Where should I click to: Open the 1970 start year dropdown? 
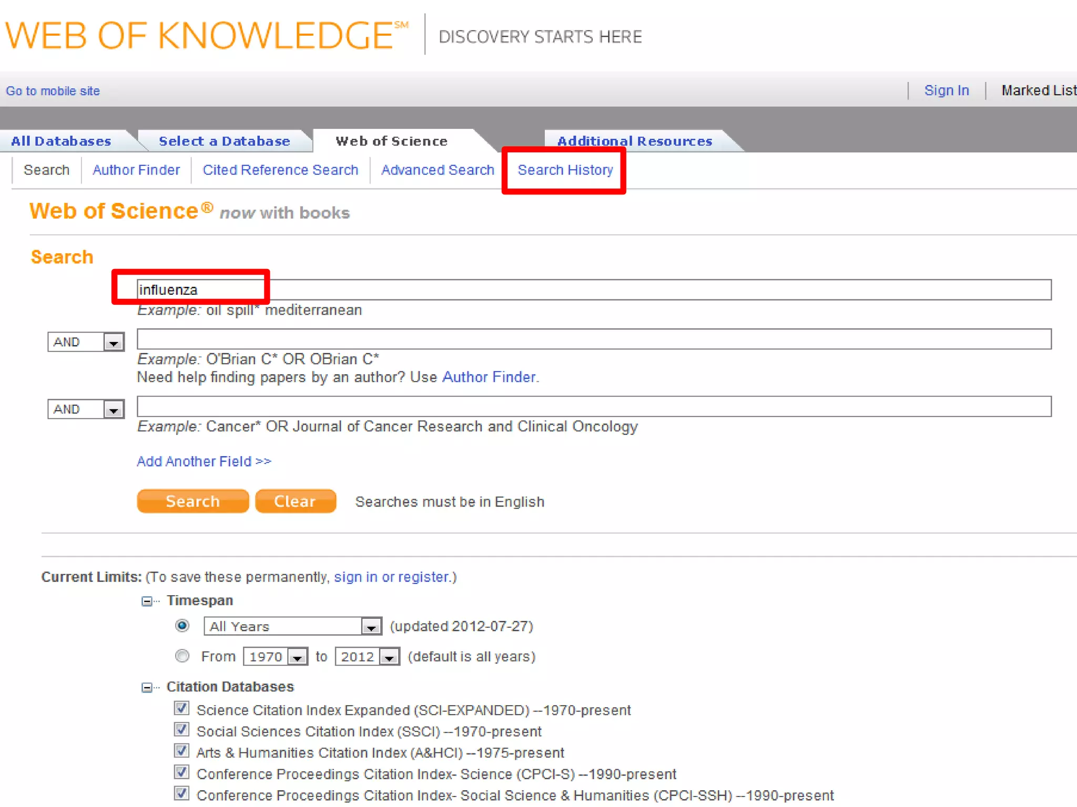click(298, 657)
